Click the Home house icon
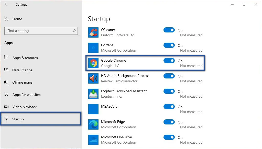The width and height of the screenshot is (262, 149). (x=6, y=19)
